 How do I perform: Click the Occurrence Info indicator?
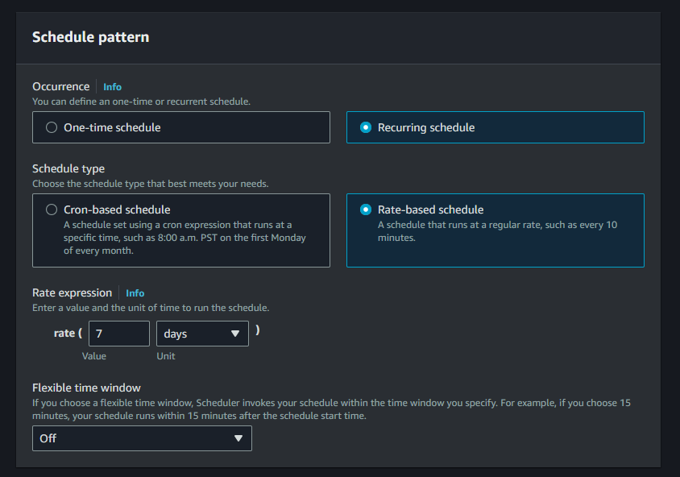point(112,86)
